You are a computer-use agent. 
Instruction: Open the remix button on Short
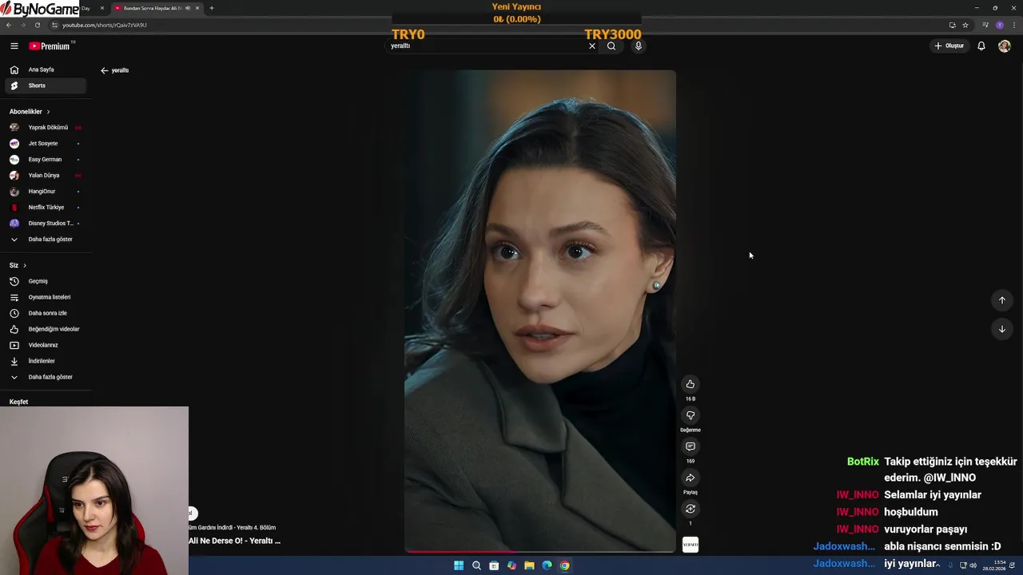click(x=691, y=509)
